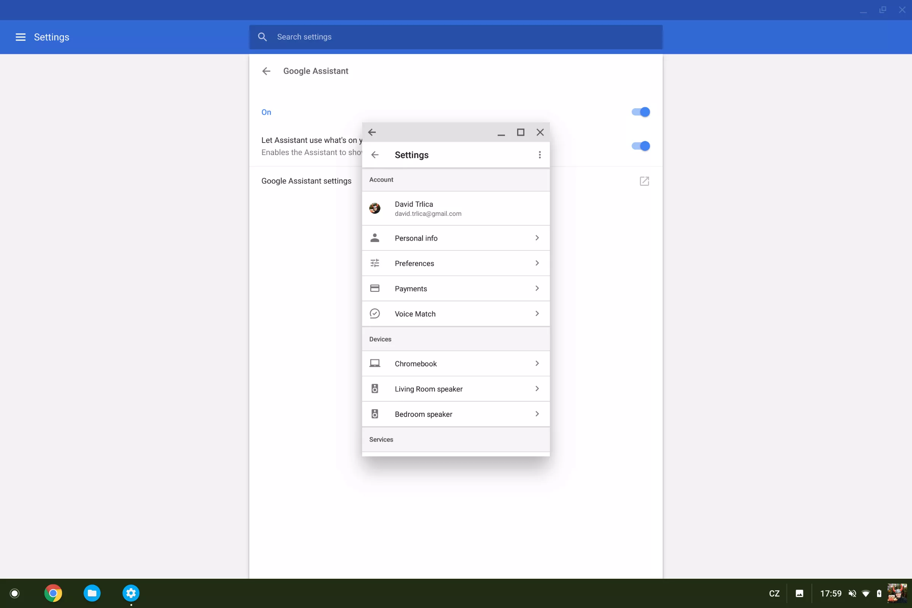Click the search magnifier icon
Viewport: 912px width, 608px height.
(x=263, y=37)
